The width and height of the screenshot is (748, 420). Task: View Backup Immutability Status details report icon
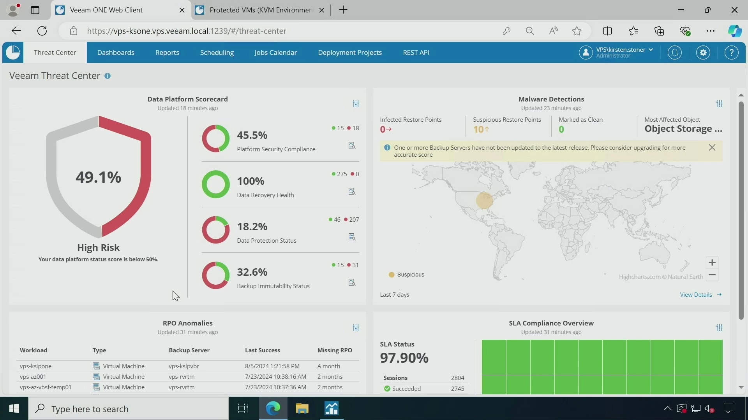[x=352, y=282]
